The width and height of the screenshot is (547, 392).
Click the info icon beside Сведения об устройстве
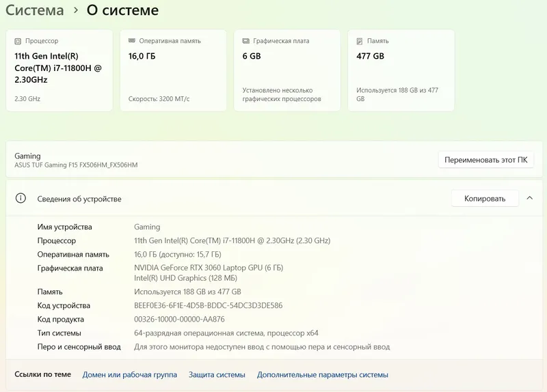(21, 198)
